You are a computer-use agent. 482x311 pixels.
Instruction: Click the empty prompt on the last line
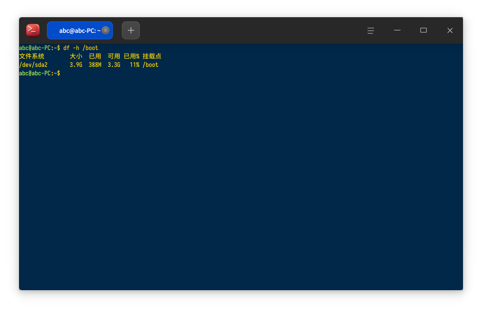click(x=39, y=73)
